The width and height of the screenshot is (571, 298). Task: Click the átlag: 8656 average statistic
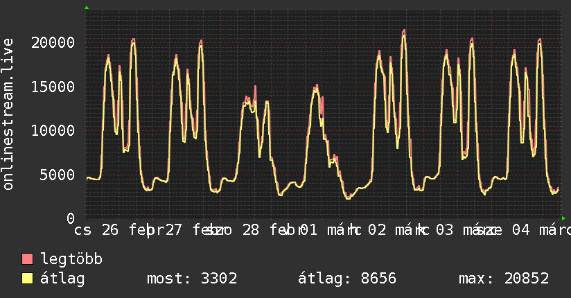[x=347, y=279]
